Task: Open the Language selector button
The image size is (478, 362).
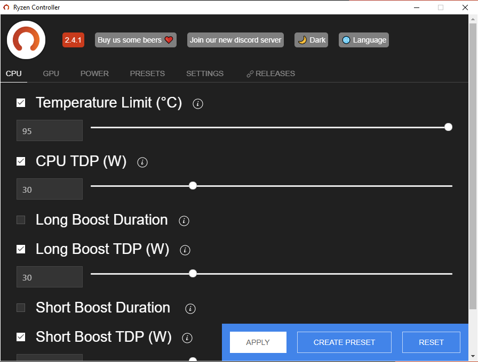Action: (364, 40)
